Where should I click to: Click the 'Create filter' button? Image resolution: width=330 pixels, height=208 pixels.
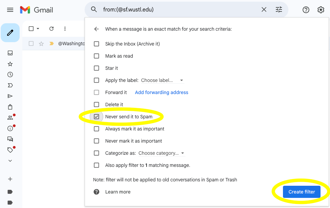point(302,192)
